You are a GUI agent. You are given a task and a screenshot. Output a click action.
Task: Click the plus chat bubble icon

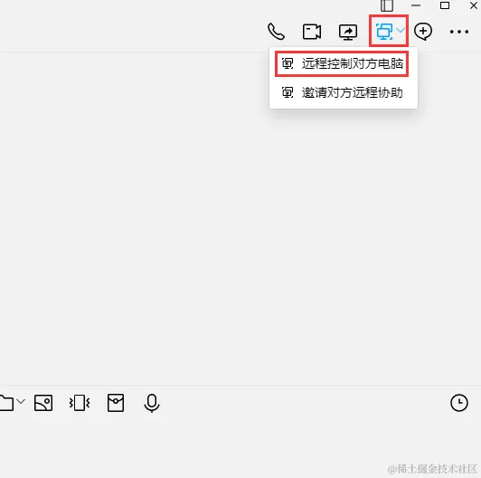tap(423, 32)
